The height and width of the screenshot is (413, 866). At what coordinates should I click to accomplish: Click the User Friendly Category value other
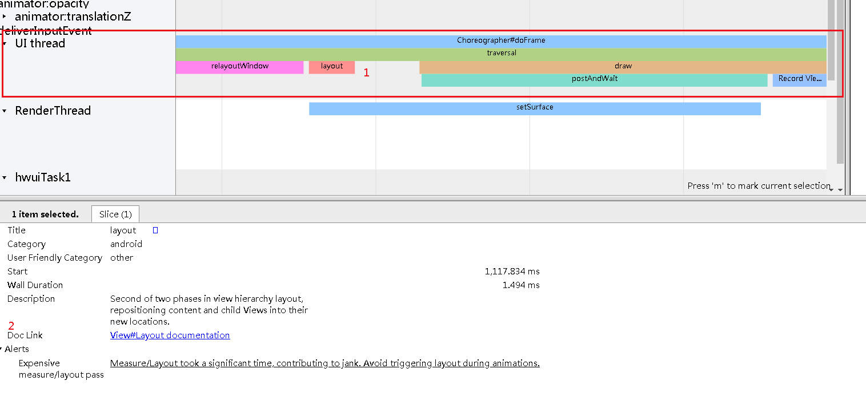(122, 258)
